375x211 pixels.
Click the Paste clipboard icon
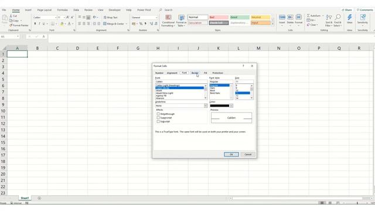click(x=5, y=18)
